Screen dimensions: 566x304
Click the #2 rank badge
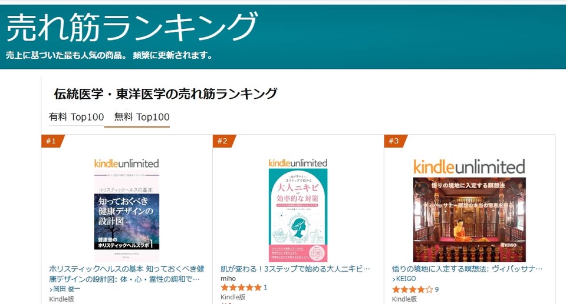[x=224, y=141]
